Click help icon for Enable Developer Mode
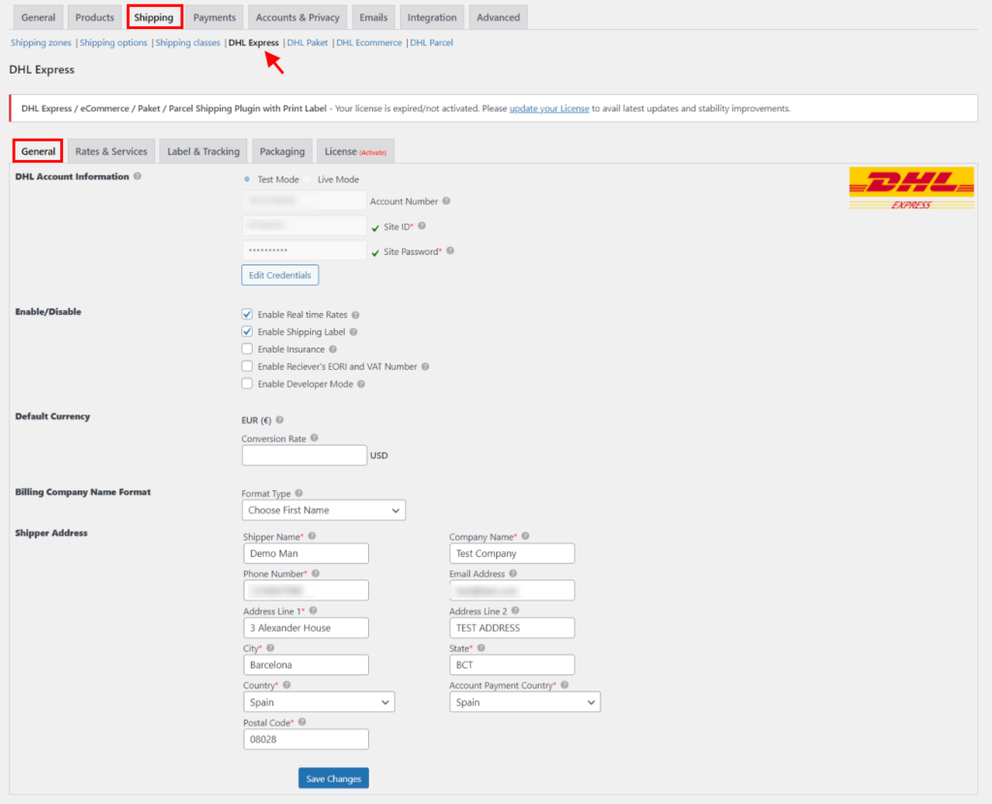Image resolution: width=992 pixels, height=804 pixels. click(361, 384)
